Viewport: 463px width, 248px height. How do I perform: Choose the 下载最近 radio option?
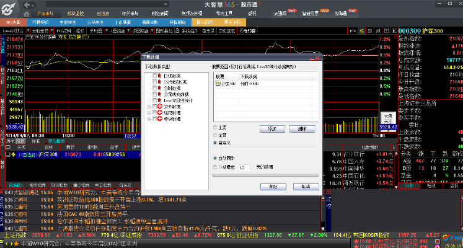215,167
